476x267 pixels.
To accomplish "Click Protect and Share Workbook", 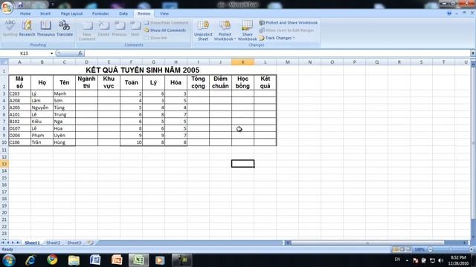I will (288, 23).
